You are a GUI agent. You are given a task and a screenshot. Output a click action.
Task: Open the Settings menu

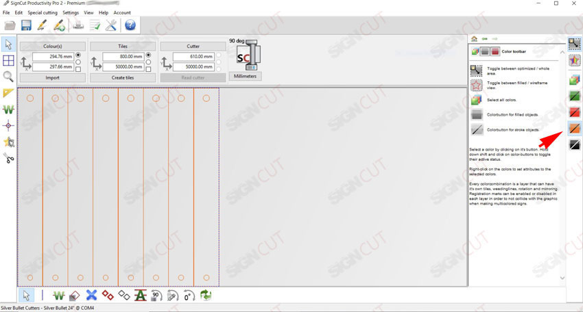click(71, 12)
